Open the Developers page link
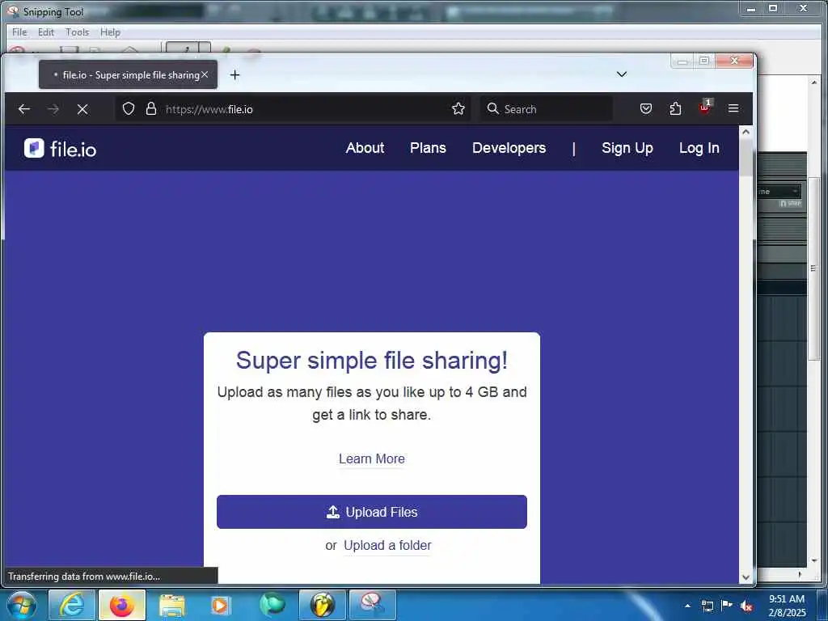This screenshot has width=828, height=621. coord(509,148)
